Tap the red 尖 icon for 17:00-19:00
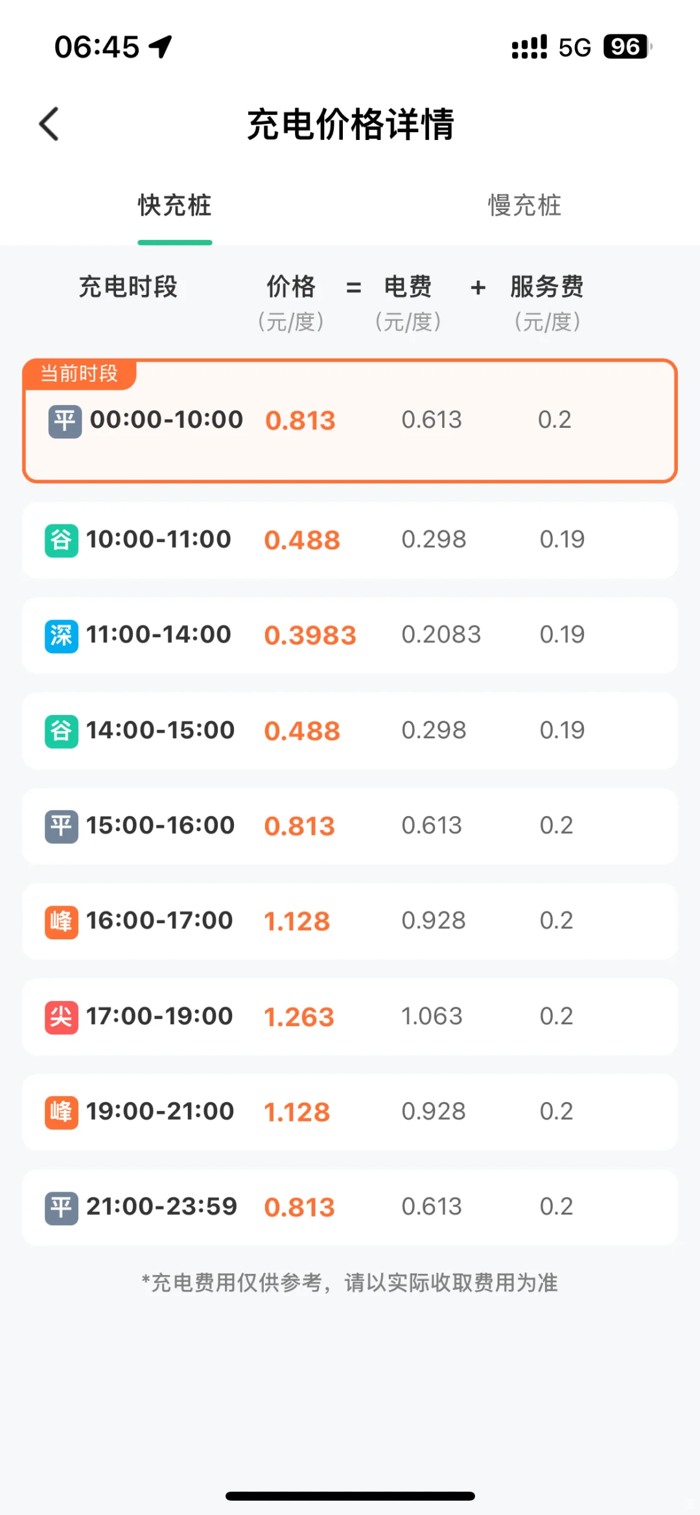Image resolution: width=700 pixels, height=1515 pixels. coord(62,1017)
